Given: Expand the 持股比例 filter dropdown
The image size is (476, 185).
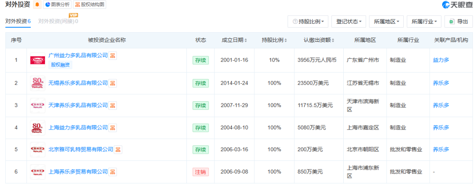Looking at the screenshot, I should click(308, 21).
